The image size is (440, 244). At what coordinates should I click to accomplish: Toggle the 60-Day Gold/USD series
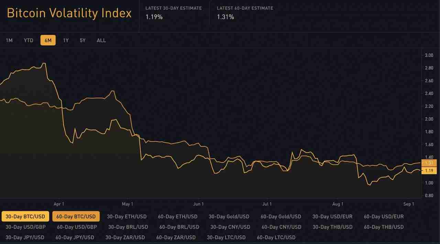pyautogui.click(x=281, y=217)
